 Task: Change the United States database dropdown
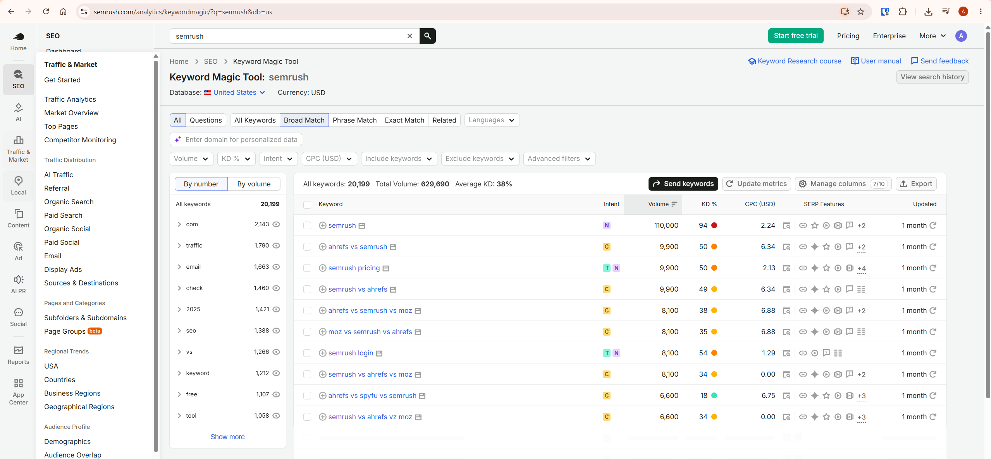[235, 92]
